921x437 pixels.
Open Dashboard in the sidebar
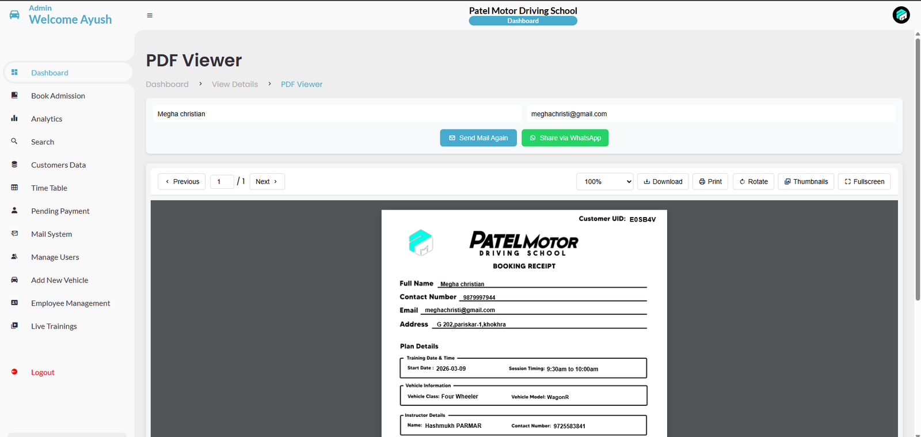(68, 73)
